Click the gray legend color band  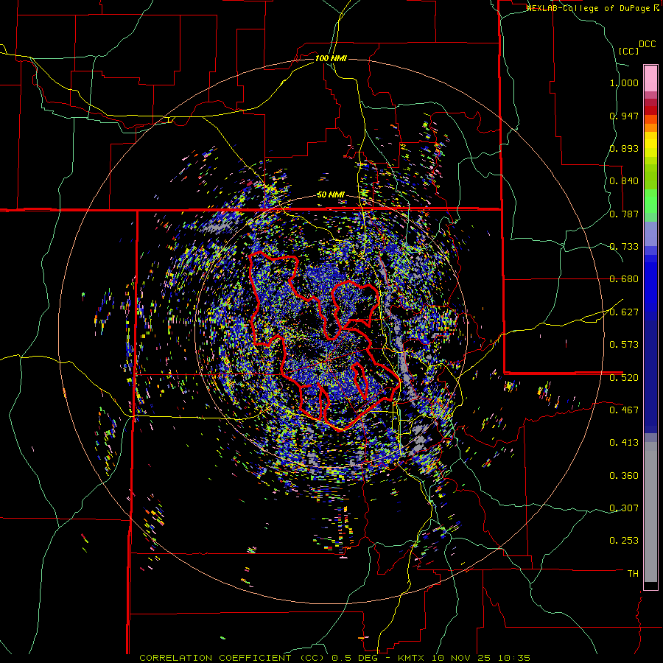point(650,512)
